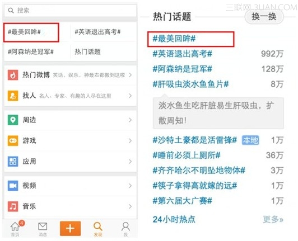Expand the 热门微博 row chevron

point(130,75)
